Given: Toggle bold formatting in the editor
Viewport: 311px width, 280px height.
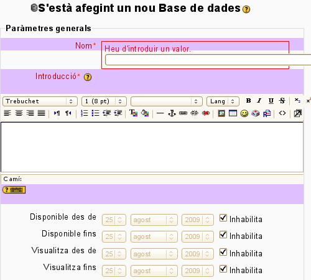Looking at the screenshot, I should pyautogui.click(x=248, y=101).
